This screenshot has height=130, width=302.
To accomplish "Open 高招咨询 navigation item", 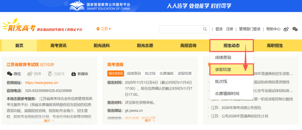I will click(188, 46).
